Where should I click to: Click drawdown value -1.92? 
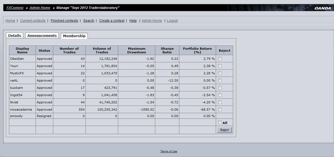[150, 59]
